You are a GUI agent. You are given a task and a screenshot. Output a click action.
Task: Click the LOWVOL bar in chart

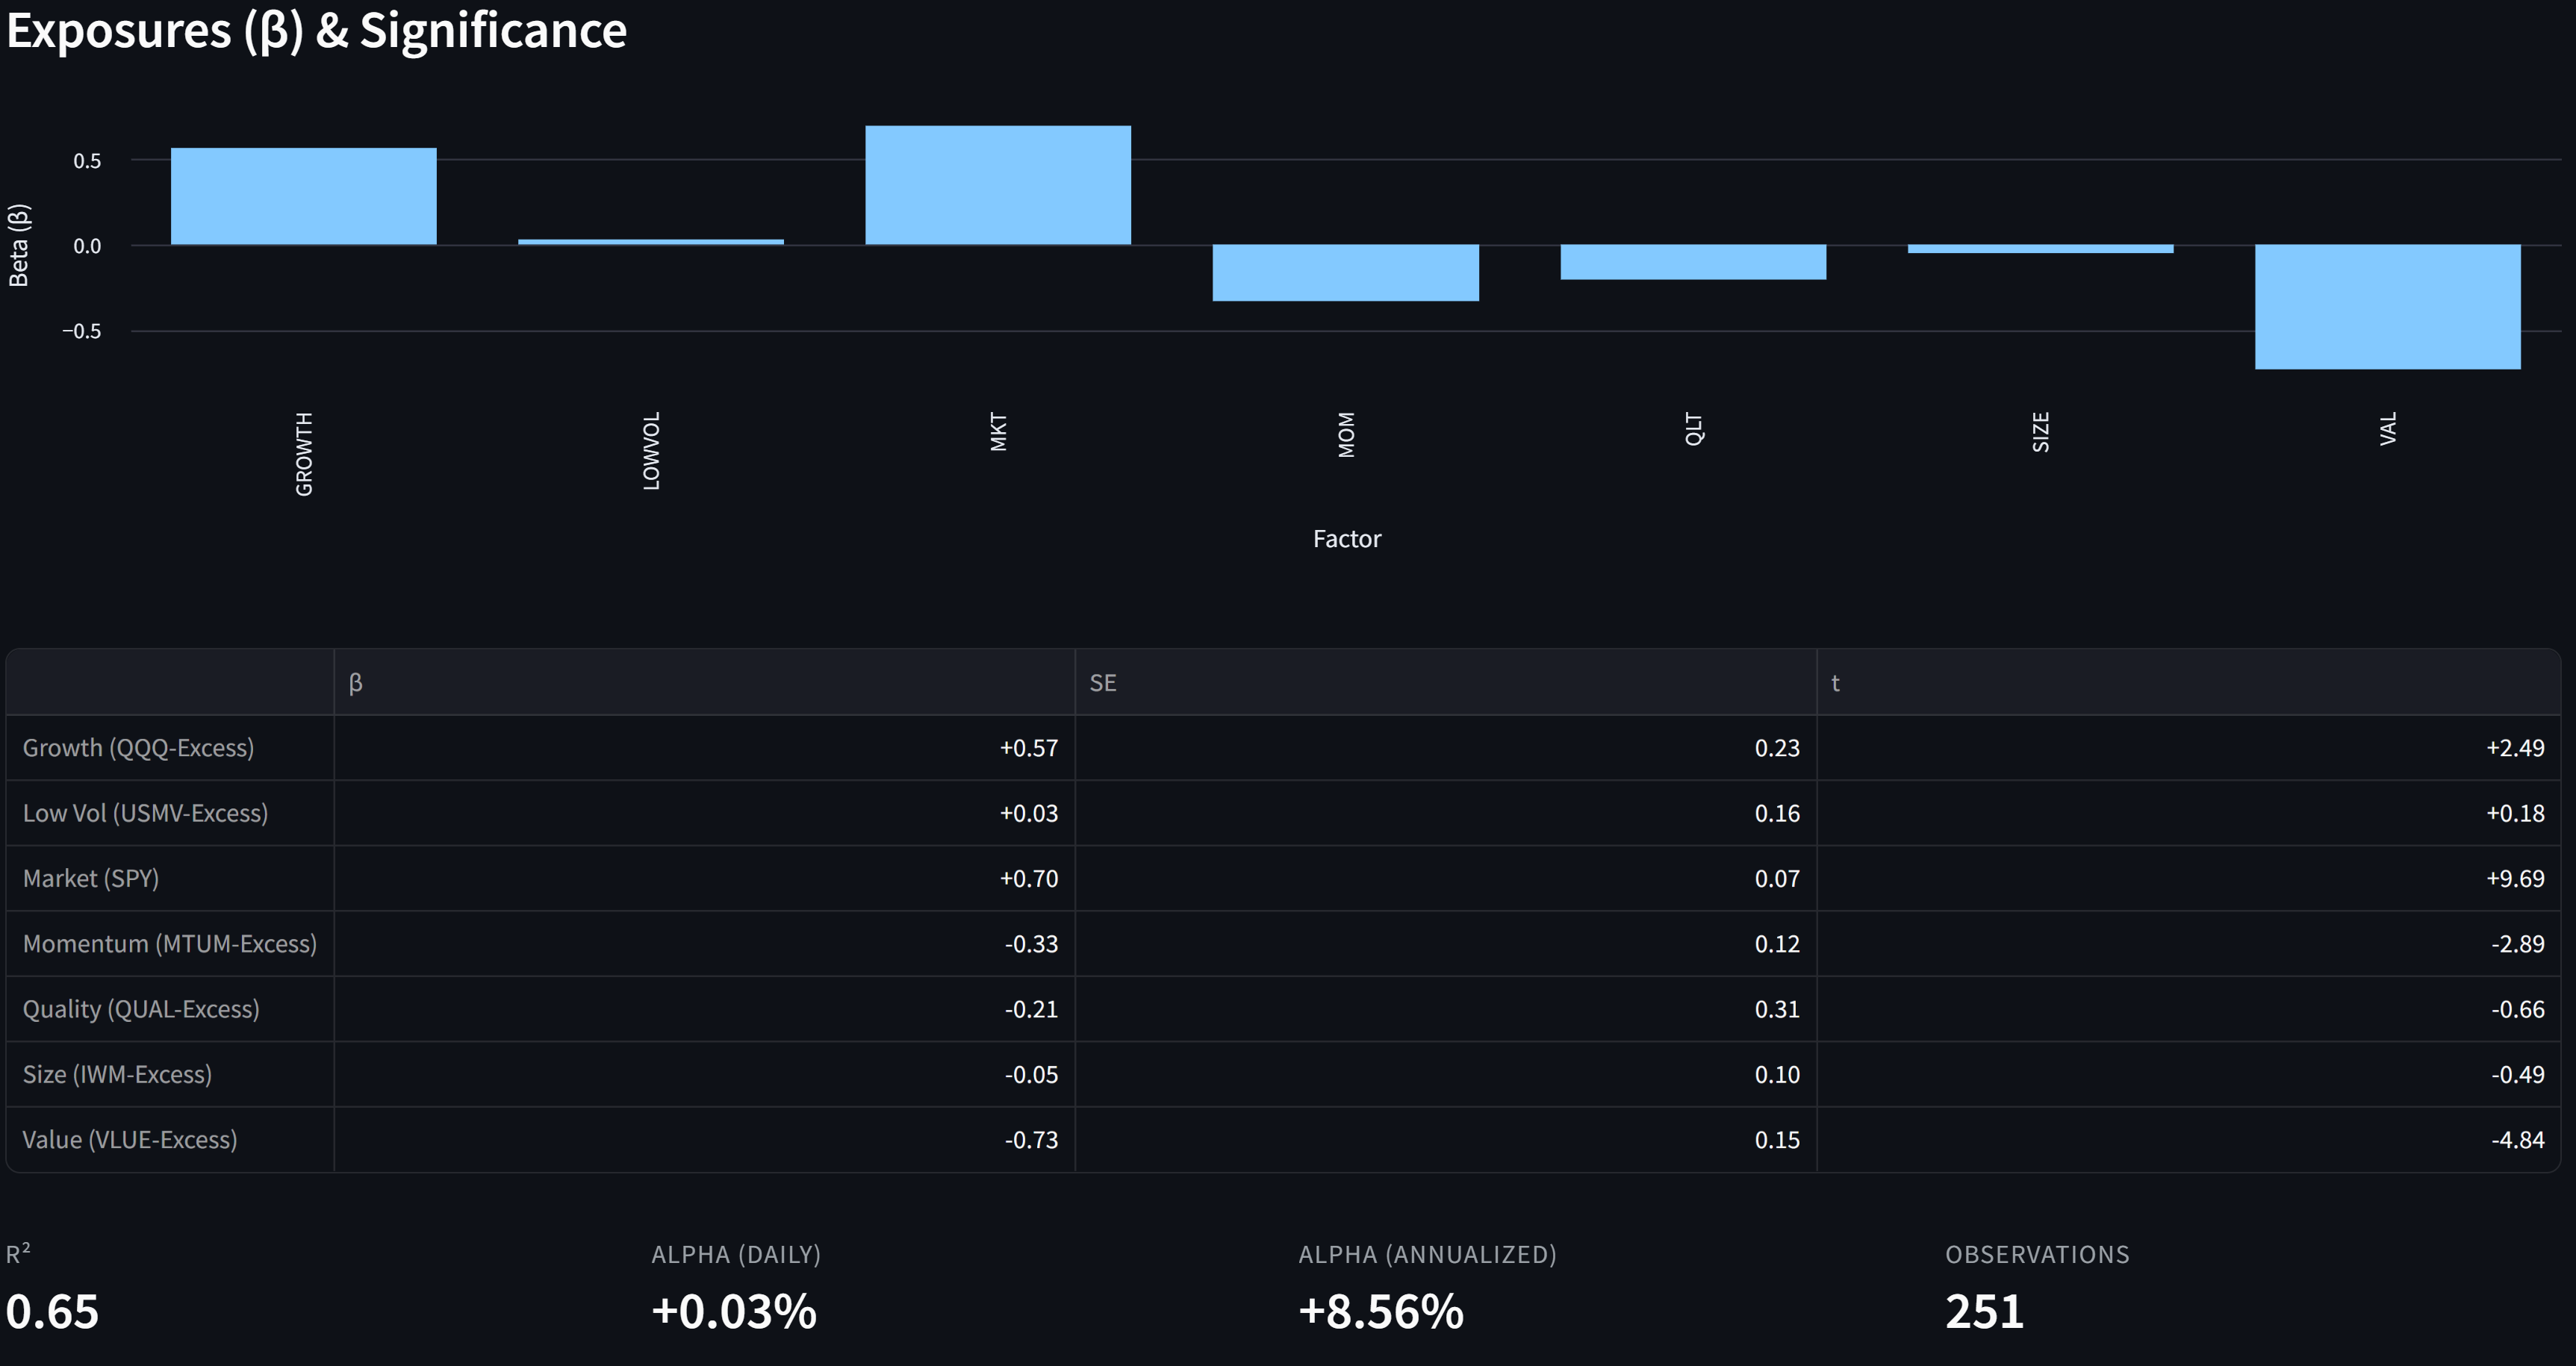click(x=650, y=242)
